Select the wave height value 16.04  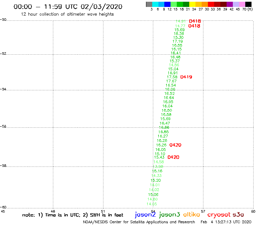167,106
